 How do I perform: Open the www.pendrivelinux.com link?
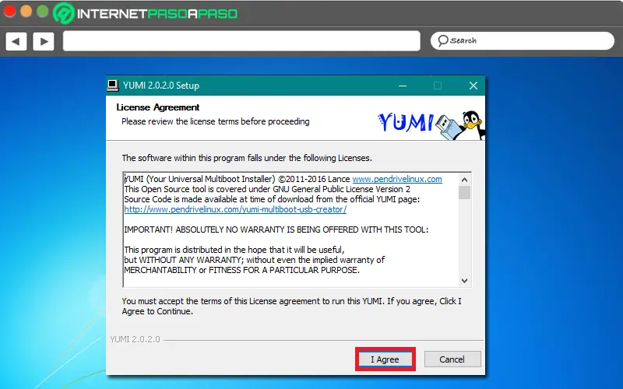coord(397,179)
